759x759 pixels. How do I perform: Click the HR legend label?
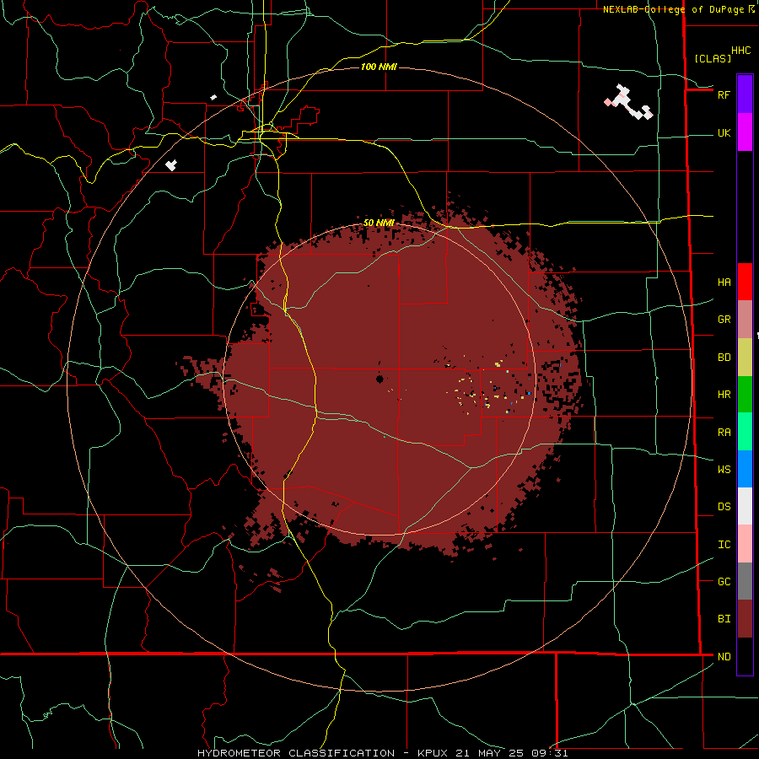[x=724, y=395]
